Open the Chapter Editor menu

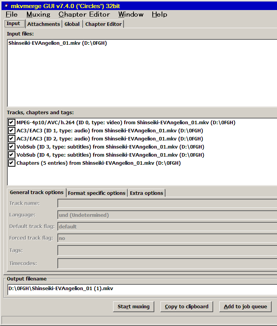pyautogui.click(x=84, y=14)
